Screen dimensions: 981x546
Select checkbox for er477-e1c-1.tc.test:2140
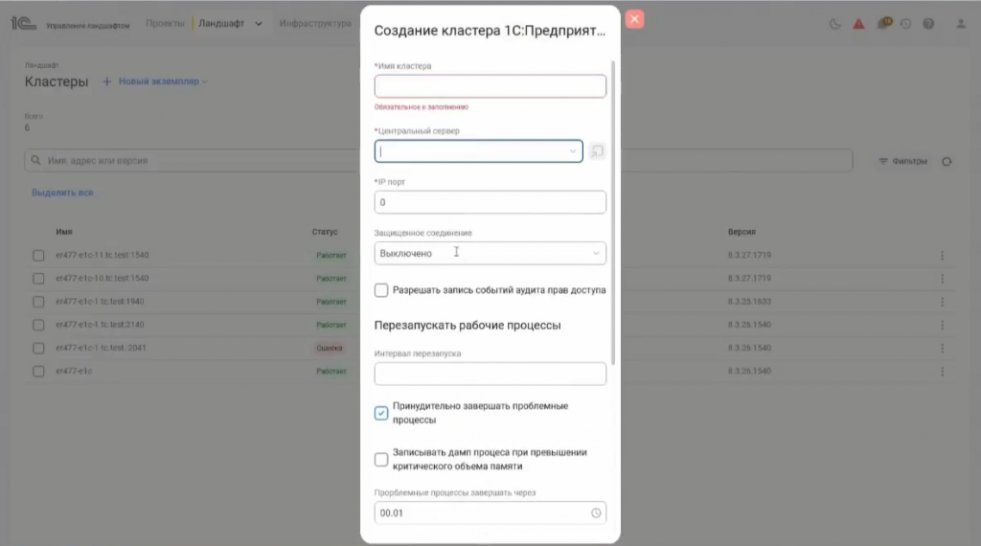coord(38,325)
